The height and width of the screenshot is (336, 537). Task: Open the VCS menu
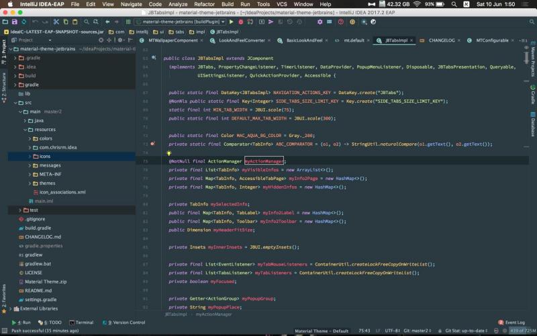281,4
